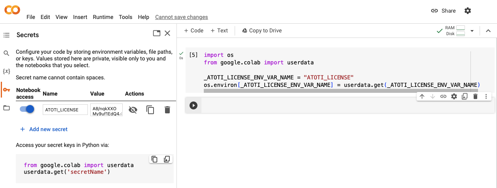This screenshot has height=188, width=497.
Task: Show the hidden ATOTI_LICENSE secret value
Action: pyautogui.click(x=133, y=110)
